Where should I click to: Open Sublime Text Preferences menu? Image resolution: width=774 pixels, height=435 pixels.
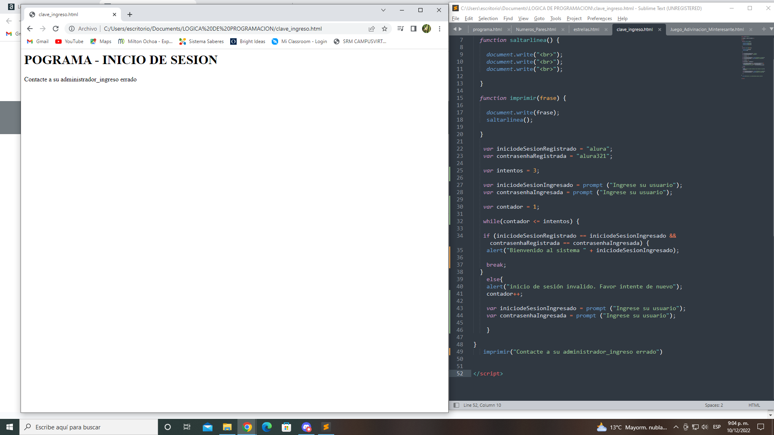599,19
